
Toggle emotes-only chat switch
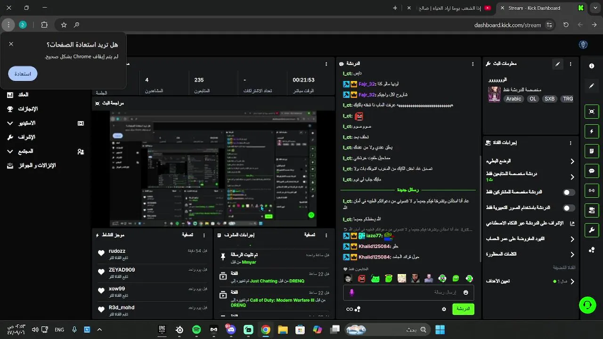(569, 208)
